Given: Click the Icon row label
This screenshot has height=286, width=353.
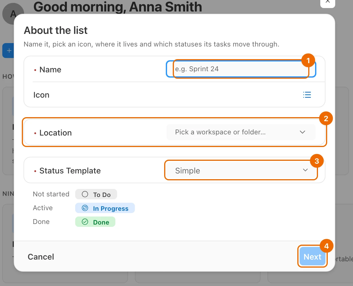Looking at the screenshot, I should (41, 95).
